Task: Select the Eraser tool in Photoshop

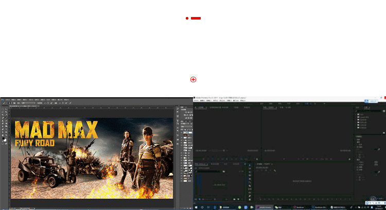Action: point(3,124)
